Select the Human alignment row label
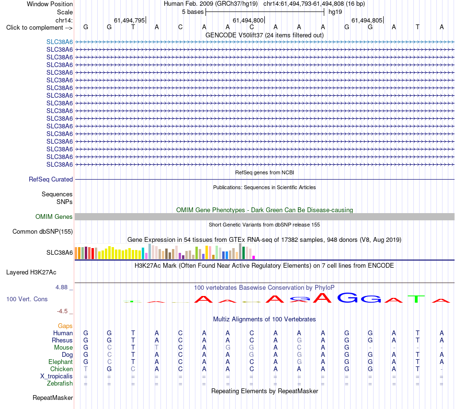This screenshot has width=455, height=409. point(63,333)
